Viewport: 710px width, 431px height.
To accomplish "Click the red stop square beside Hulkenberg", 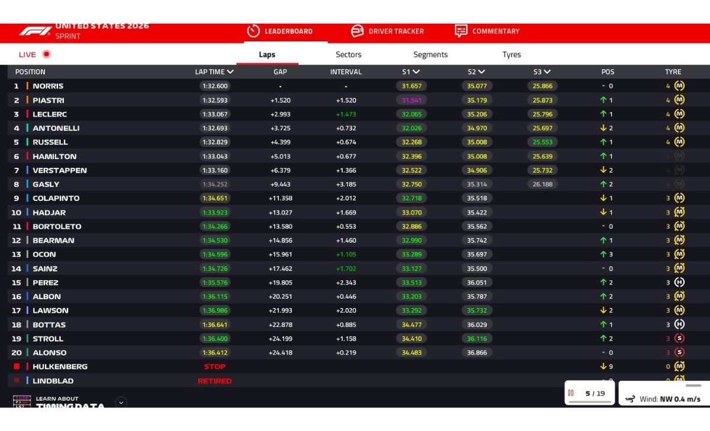I will [x=17, y=367].
